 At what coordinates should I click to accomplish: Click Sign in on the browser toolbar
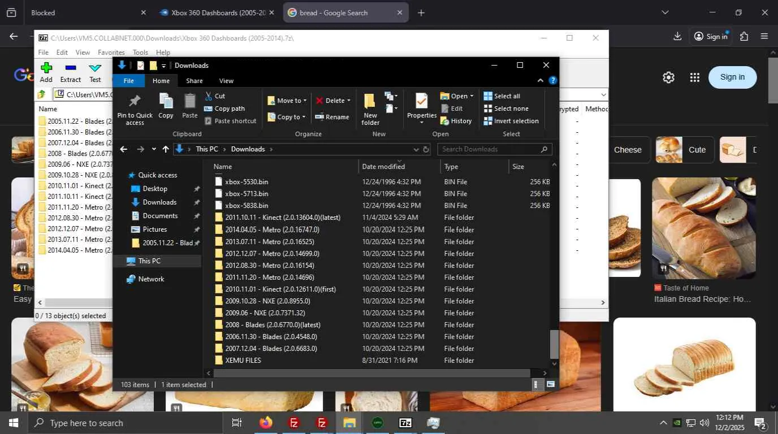click(710, 36)
